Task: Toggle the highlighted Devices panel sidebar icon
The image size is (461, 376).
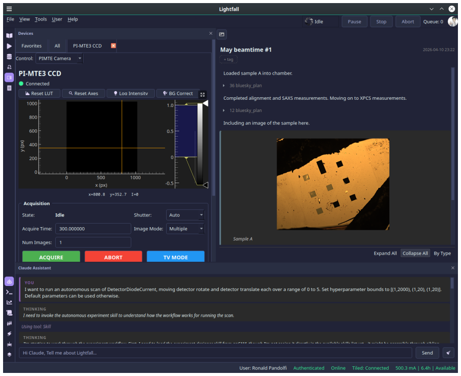Action: click(9, 77)
